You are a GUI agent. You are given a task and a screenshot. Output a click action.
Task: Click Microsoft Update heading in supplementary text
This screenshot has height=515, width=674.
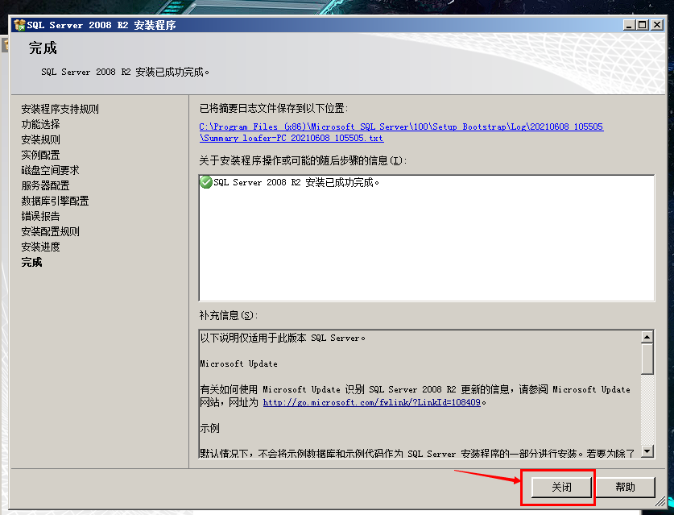(x=238, y=364)
